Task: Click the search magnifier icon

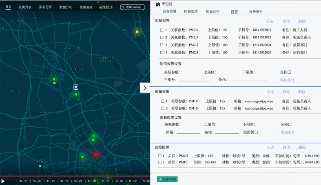Action: (124, 7)
